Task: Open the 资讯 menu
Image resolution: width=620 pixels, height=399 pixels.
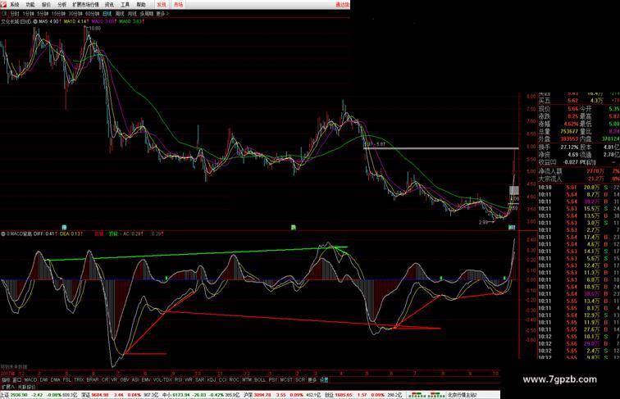Action: coord(109,5)
